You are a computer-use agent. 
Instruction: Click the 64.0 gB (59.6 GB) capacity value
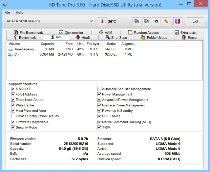click(x=73, y=149)
